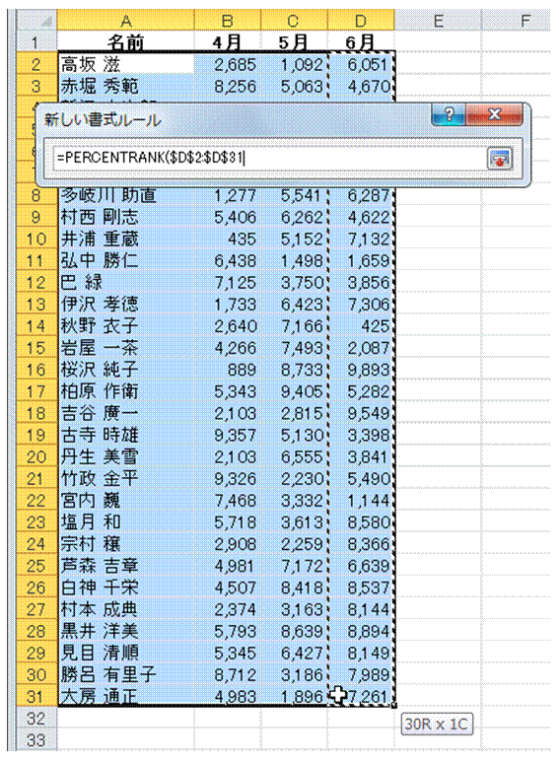
Task: Click the expand dialog icon in formula box
Action: click(500, 159)
